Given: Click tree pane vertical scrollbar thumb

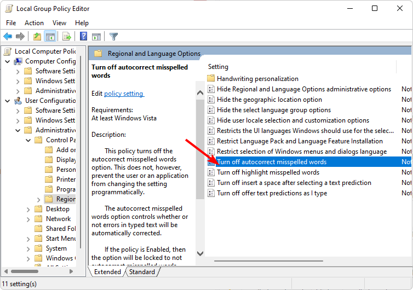Looking at the screenshot, I should tap(81, 152).
